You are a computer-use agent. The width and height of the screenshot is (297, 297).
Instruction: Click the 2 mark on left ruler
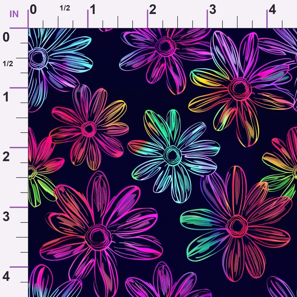pos(6,157)
